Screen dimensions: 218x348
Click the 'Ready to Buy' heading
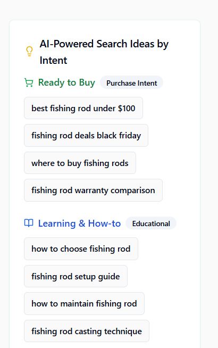[x=66, y=82]
